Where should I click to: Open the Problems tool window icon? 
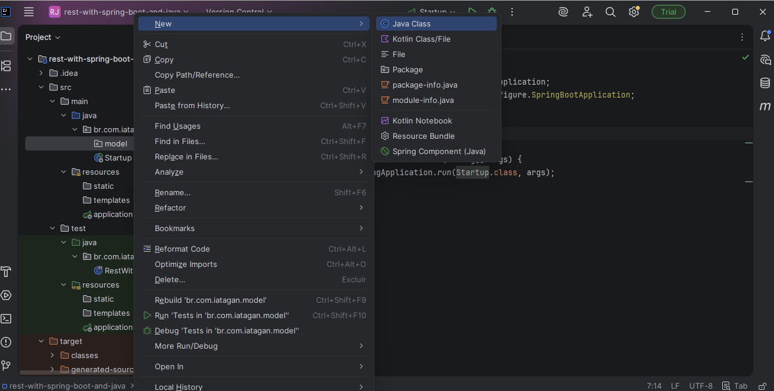pyautogui.click(x=6, y=342)
